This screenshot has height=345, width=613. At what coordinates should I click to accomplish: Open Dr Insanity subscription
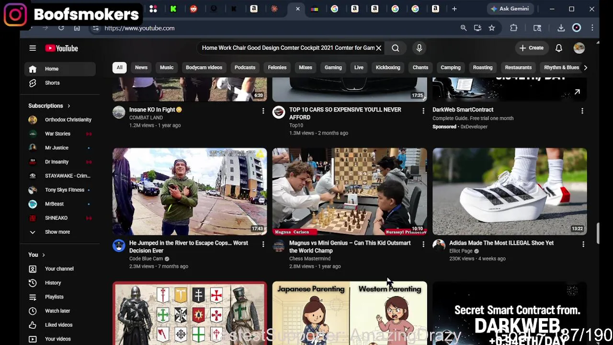60,162
